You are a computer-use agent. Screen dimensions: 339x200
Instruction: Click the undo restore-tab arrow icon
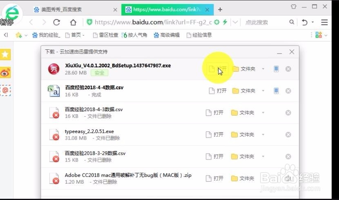point(304,22)
